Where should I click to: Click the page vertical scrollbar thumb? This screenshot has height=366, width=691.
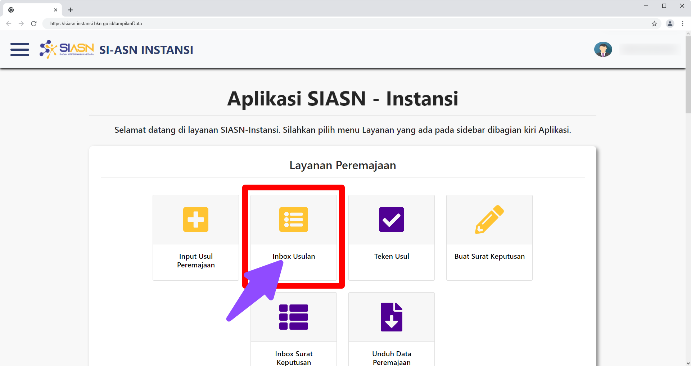688,74
